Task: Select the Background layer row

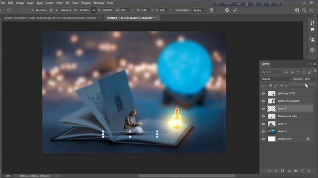Action: pyautogui.click(x=287, y=139)
